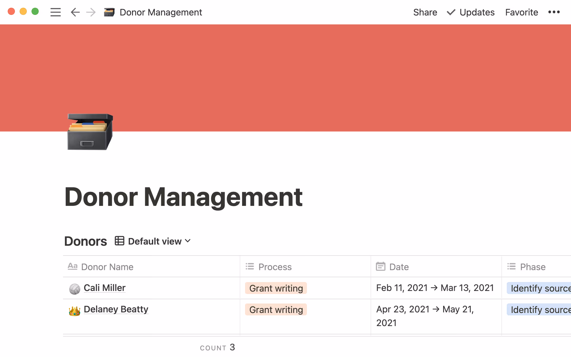Click the crown icon beside Delaney Beatty
571x357 pixels.
[x=74, y=311]
